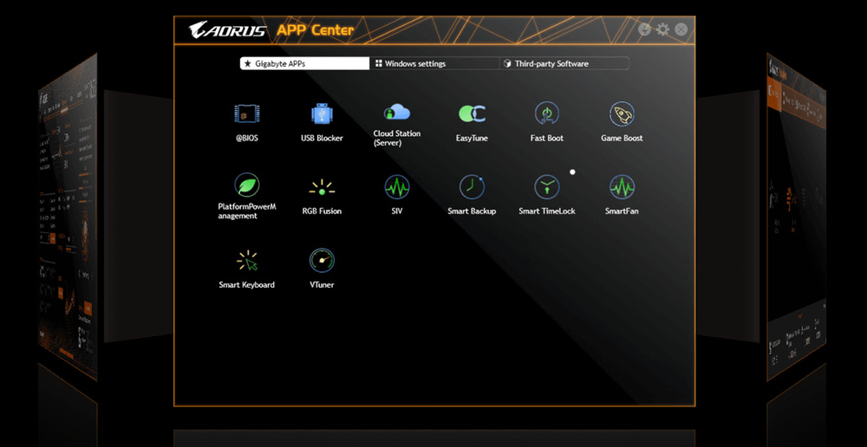Click the update arrow icon in title bar
Image resolution: width=867 pixels, height=447 pixels.
pos(644,29)
